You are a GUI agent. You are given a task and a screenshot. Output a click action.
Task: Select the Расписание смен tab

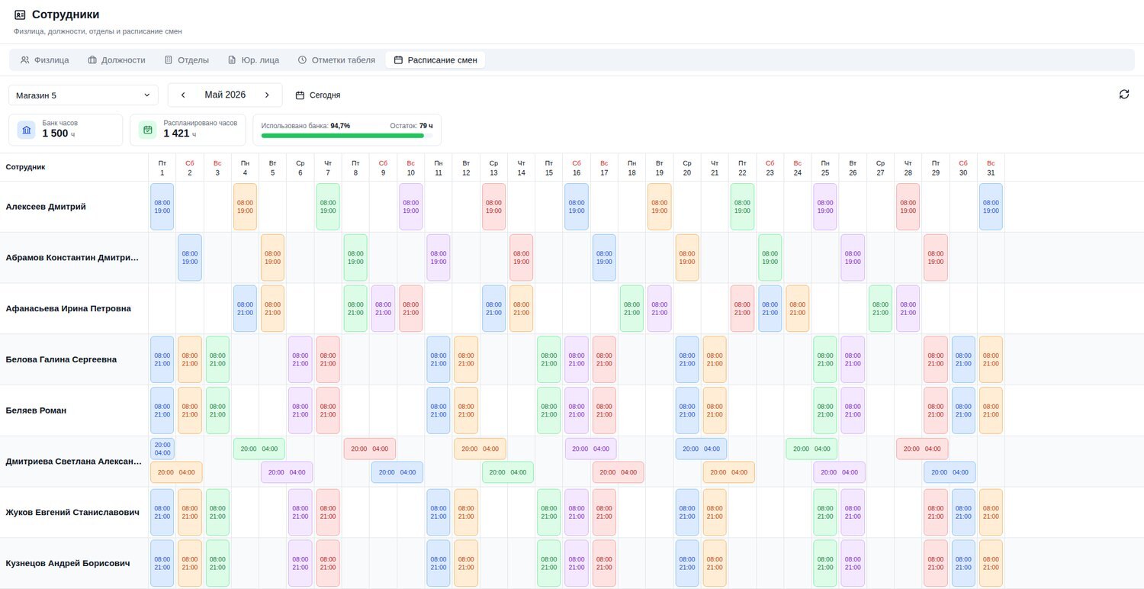[x=435, y=60]
